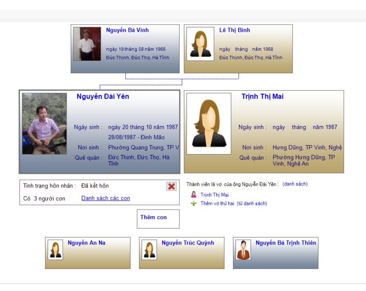
Task: Click the 'Thêm con' button
Action: tap(158, 219)
